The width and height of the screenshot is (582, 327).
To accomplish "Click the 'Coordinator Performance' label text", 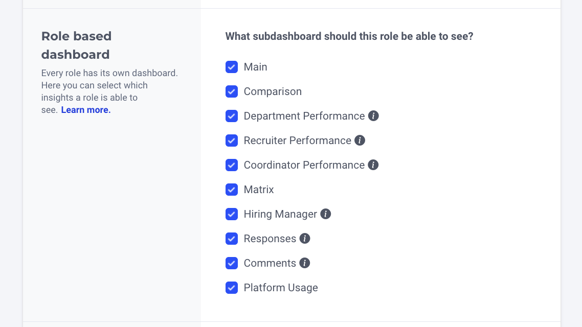I will click(304, 165).
